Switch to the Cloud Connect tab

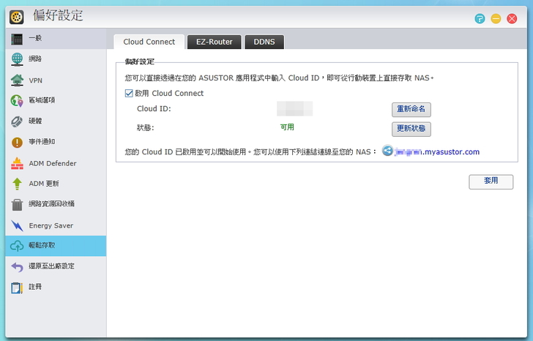(149, 42)
